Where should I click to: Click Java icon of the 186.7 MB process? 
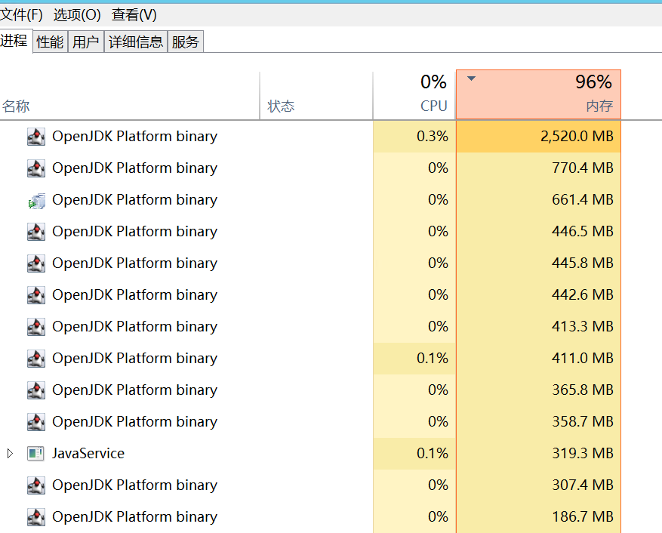36,516
